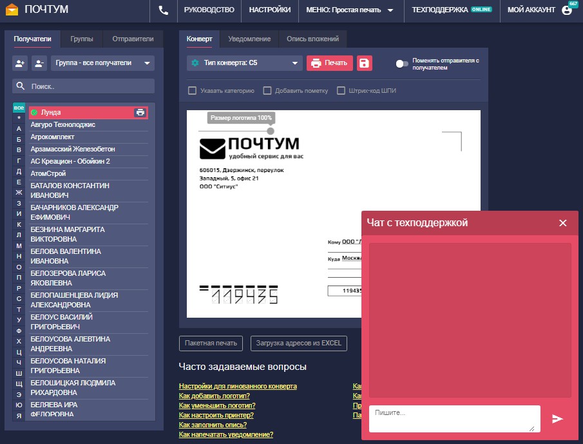Click the Пишите... chat input box
583x444 pixels.
click(454, 419)
